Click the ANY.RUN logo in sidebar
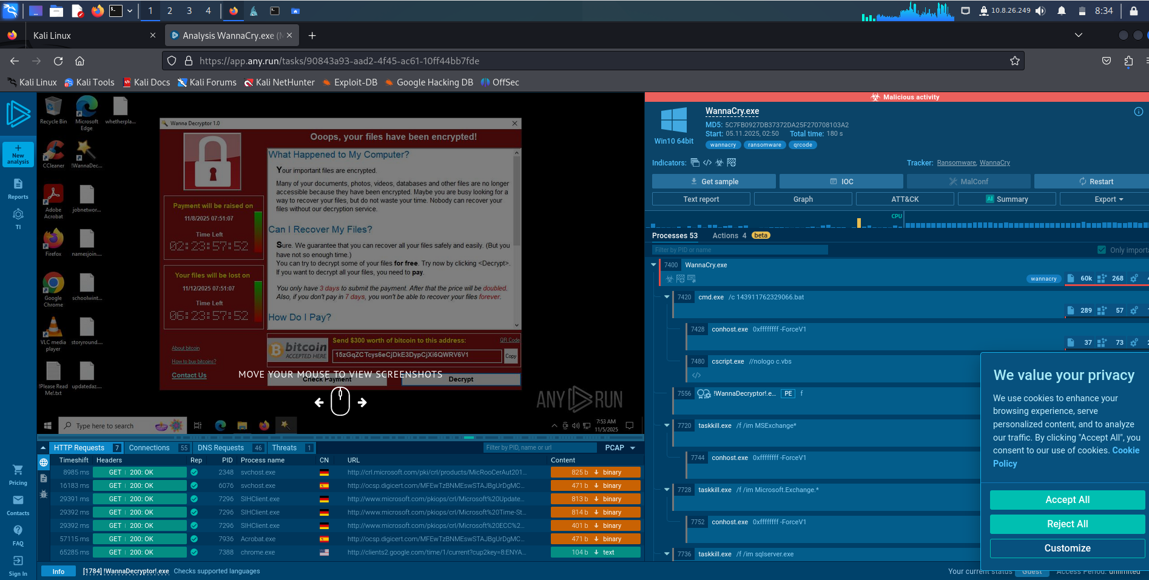1149x580 pixels. [x=18, y=114]
